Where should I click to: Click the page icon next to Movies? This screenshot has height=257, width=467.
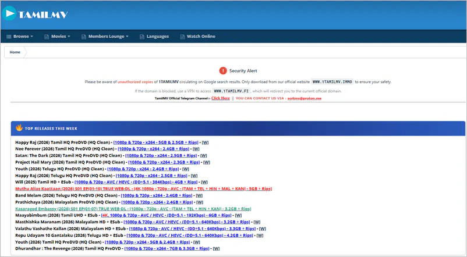coord(46,37)
